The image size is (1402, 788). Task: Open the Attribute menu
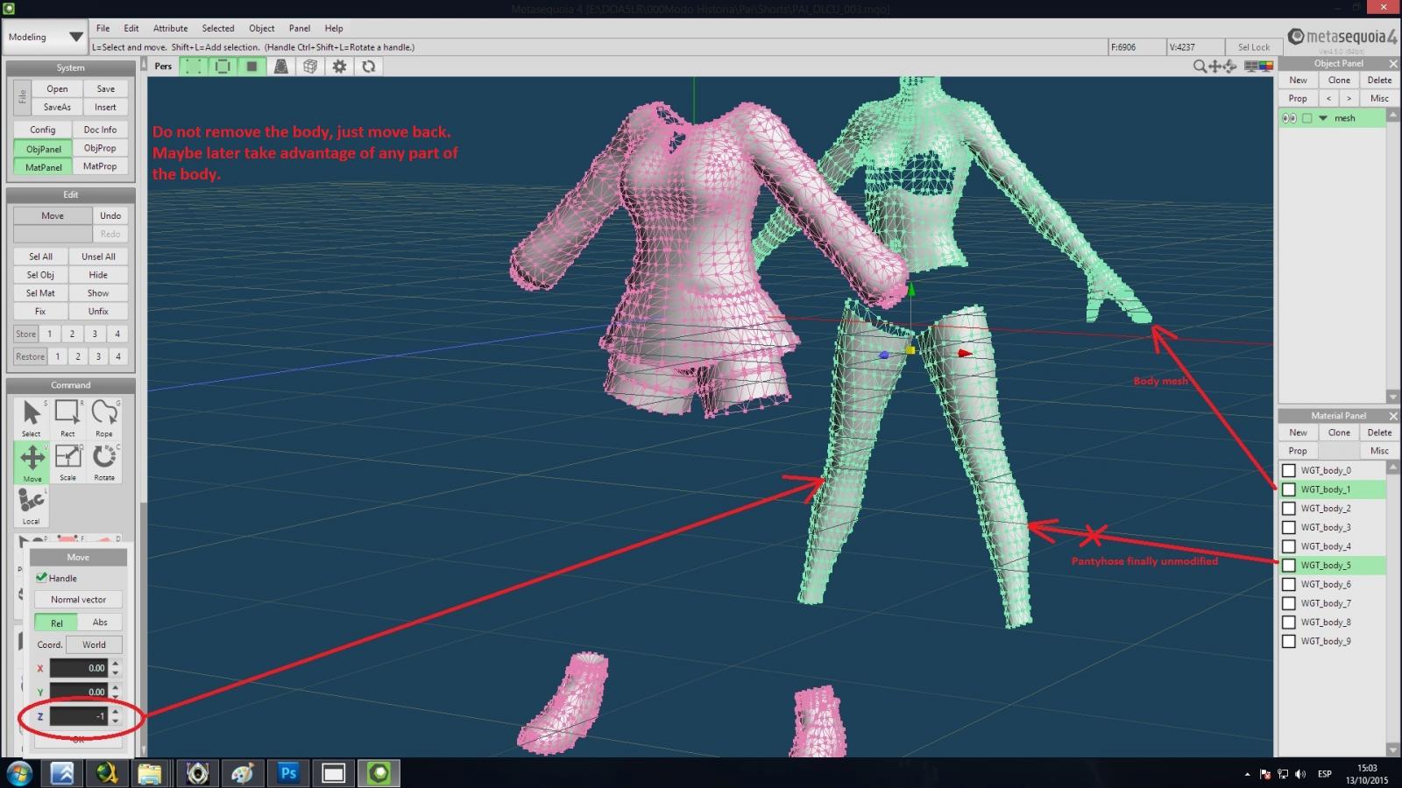click(x=170, y=28)
